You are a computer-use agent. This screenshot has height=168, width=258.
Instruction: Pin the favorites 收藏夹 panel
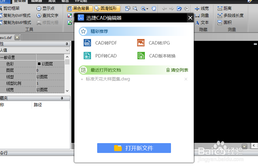coord(62,98)
